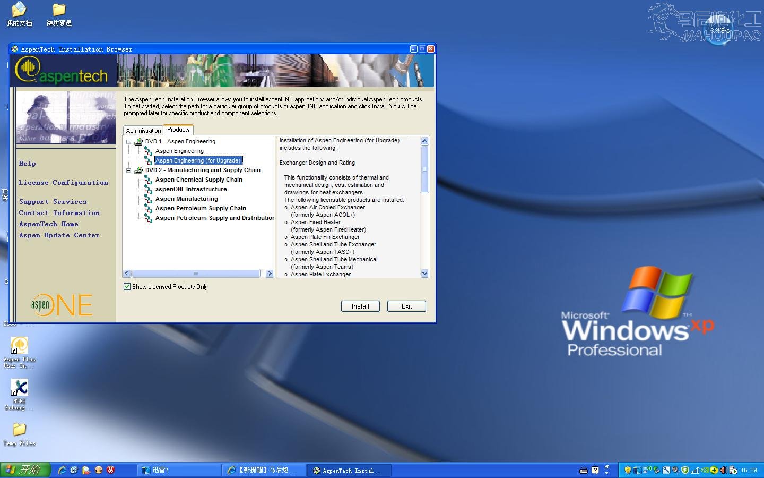
Task: Select Aspen Manufacturing tree item
Action: pos(187,199)
